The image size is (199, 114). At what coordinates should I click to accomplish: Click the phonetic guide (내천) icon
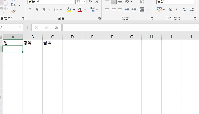pyautogui.click(x=92, y=10)
